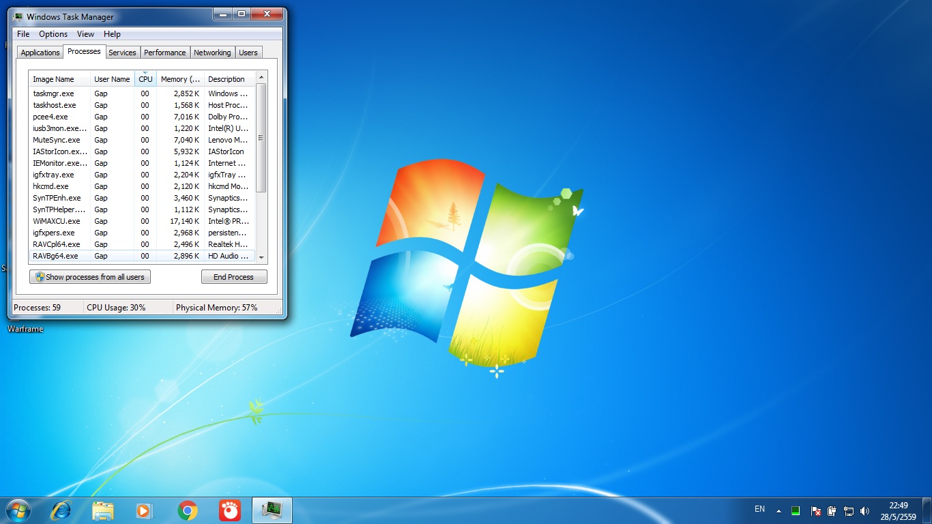Select the pcee4.exe process row
The height and width of the screenshot is (524, 932).
(x=142, y=117)
